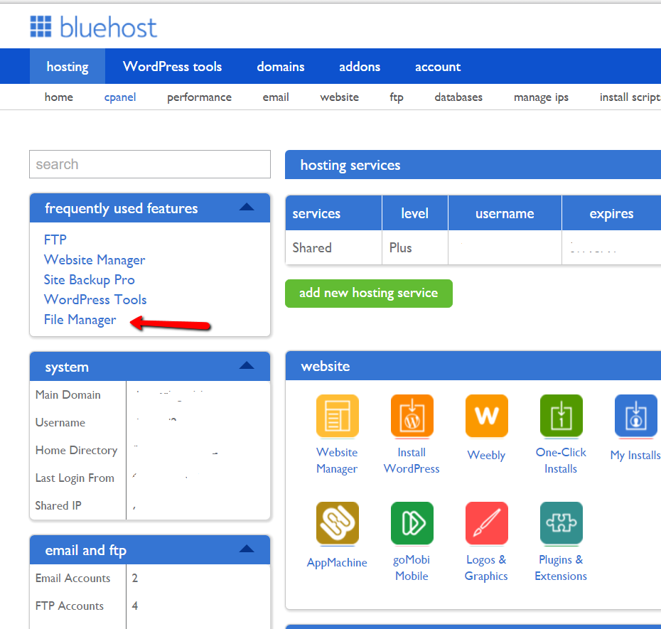Open the Logos & Graphics icon

(x=486, y=523)
